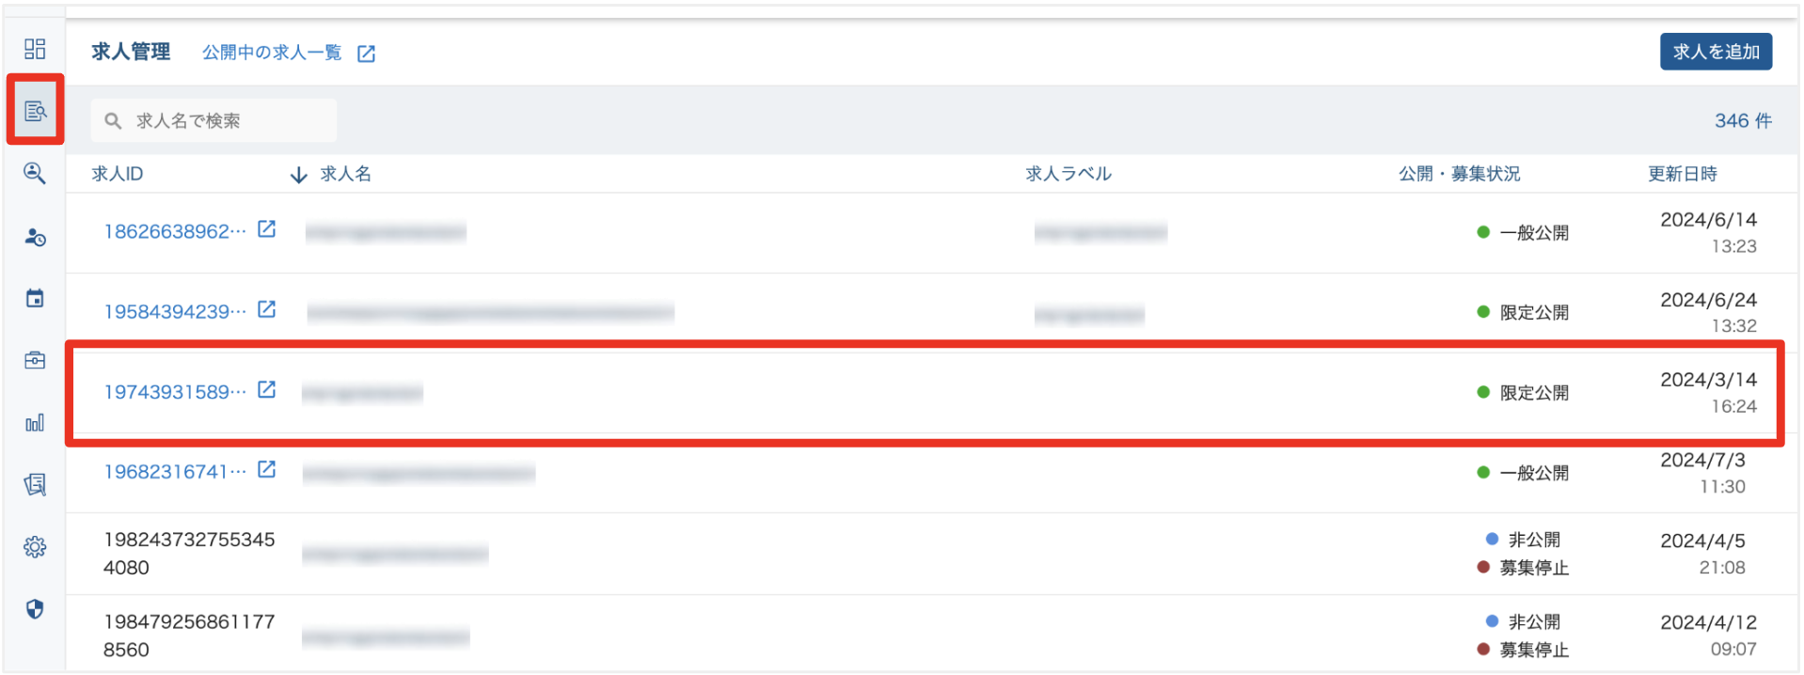Click the 更新日時 column header
Screen dimensions: 1804x675
point(1682,174)
